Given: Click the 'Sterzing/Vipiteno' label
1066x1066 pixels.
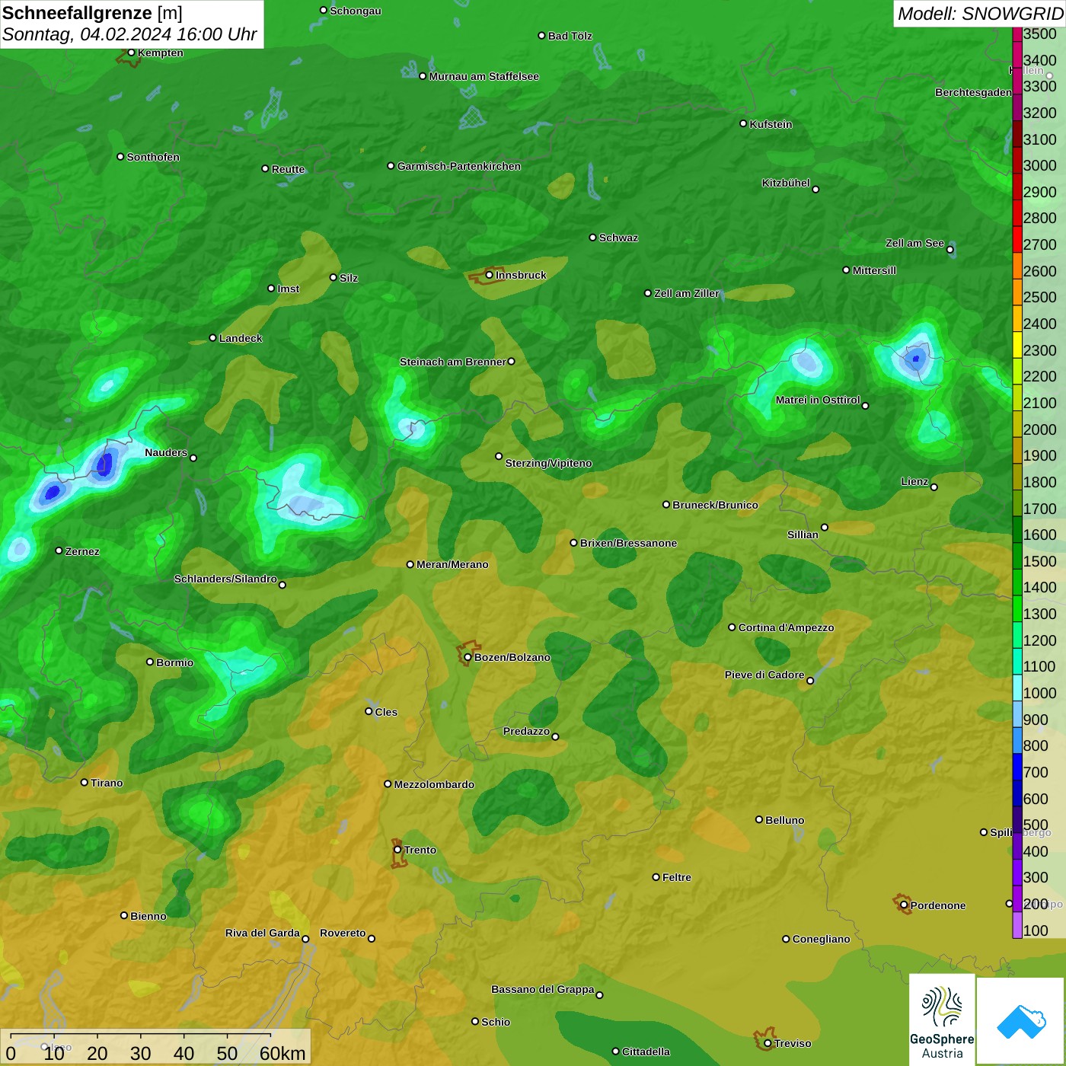Looking at the screenshot, I should coord(548,463).
